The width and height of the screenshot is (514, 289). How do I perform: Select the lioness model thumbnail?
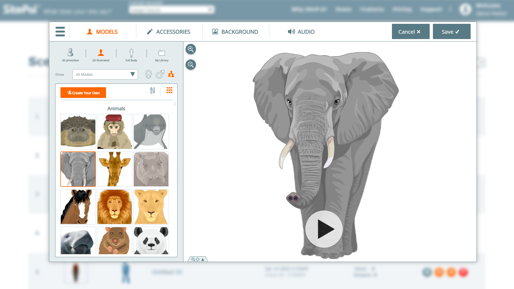tap(151, 207)
